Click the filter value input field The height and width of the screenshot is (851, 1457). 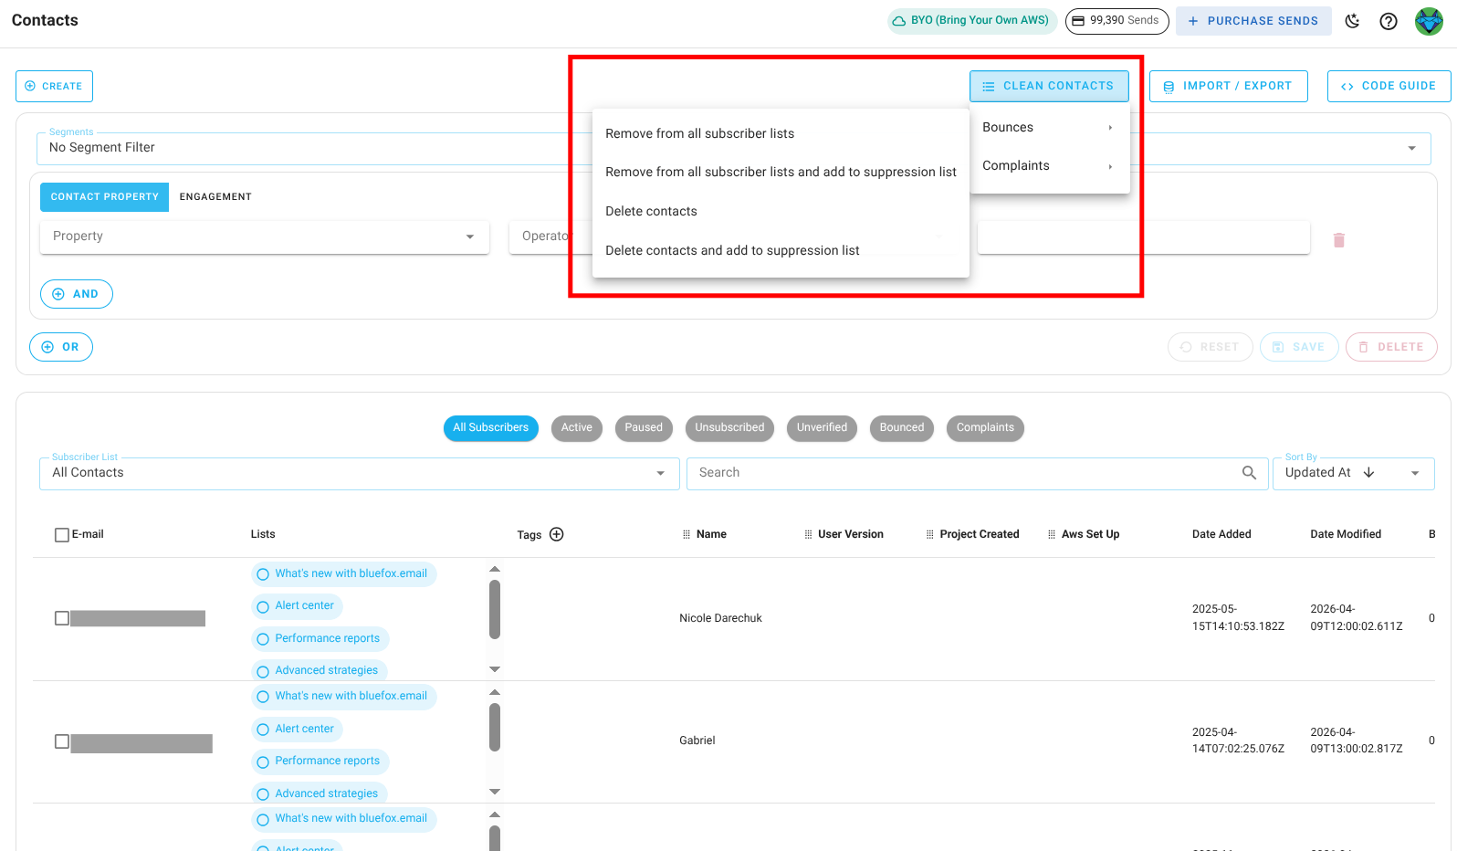point(1143,236)
